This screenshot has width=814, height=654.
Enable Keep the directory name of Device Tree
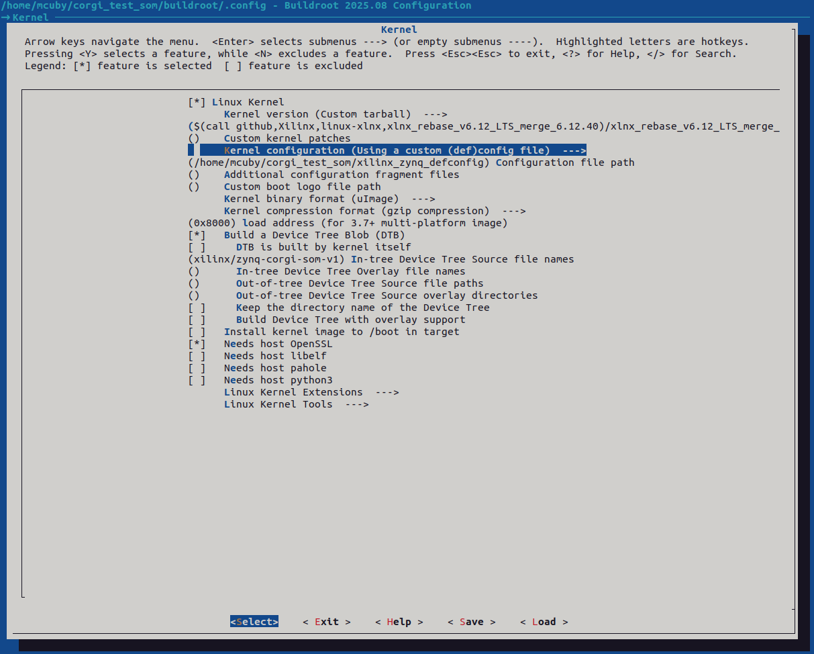pyautogui.click(x=197, y=308)
